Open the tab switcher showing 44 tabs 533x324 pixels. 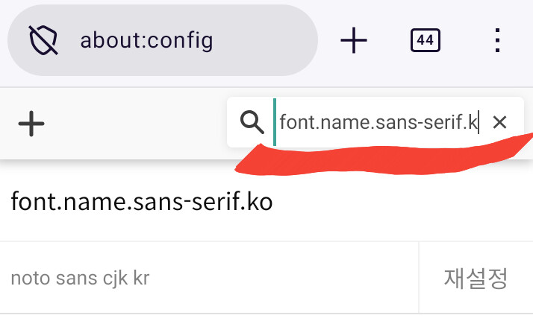pos(426,40)
